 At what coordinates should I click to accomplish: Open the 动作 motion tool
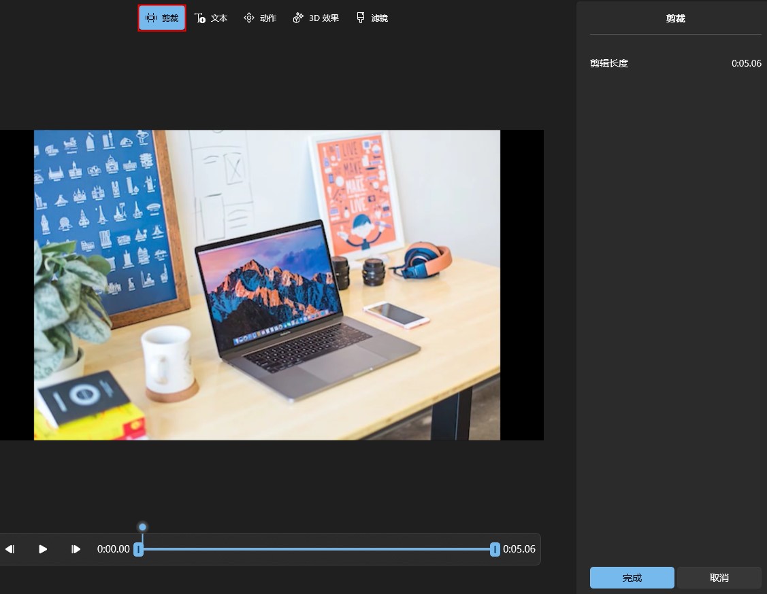click(260, 18)
